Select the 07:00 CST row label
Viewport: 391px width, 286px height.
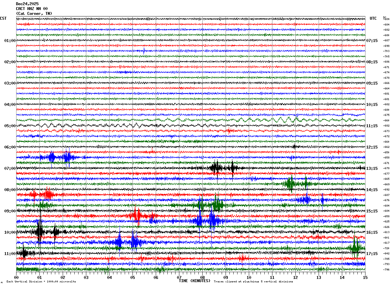click(10, 169)
